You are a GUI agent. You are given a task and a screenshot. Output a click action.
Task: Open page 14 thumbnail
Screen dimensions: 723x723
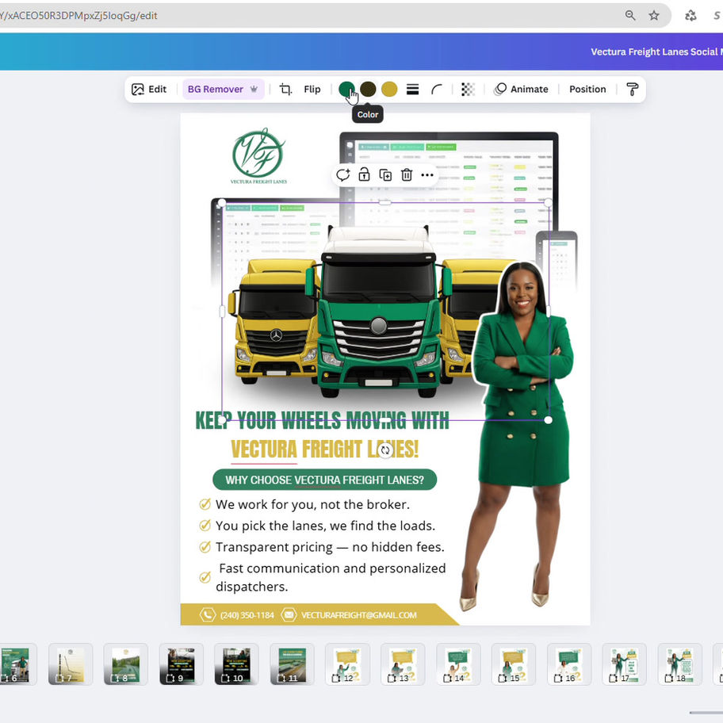458,664
